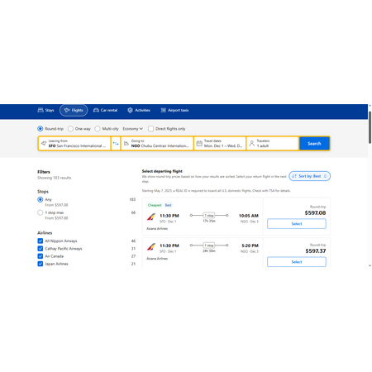Click the Asiana logo on 5:20 PM flight
This screenshot has width=372, height=372.
coord(151,246)
